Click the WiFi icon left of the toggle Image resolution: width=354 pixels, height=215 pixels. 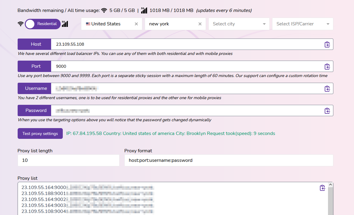click(21, 24)
